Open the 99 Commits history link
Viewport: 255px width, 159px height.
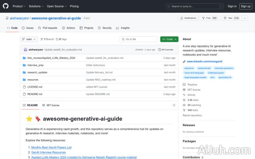click(166, 50)
